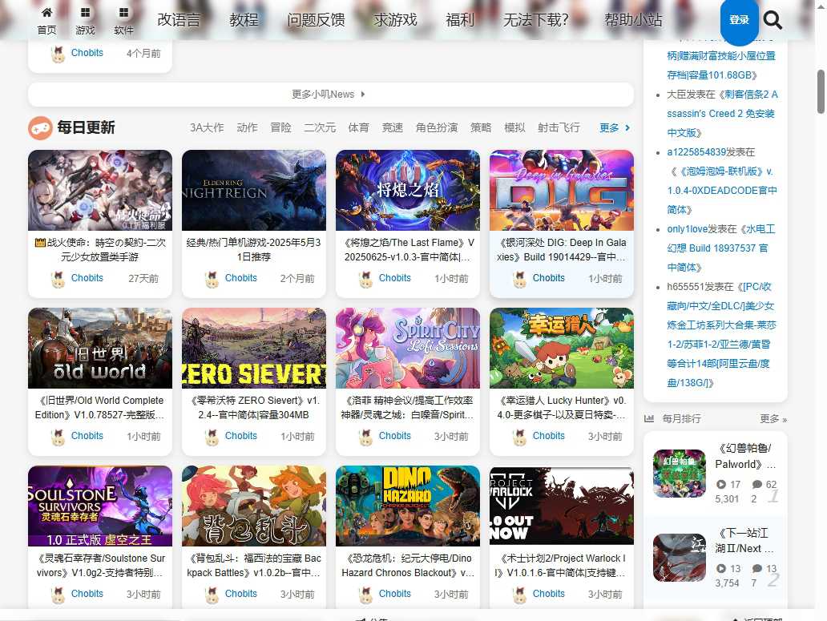Click Chobits avatar under Old World card

click(58, 437)
